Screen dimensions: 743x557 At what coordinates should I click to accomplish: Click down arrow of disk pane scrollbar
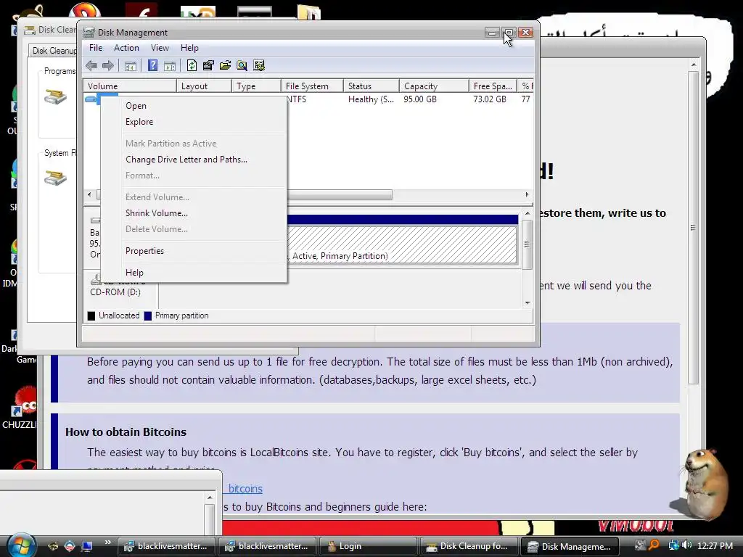pos(528,302)
